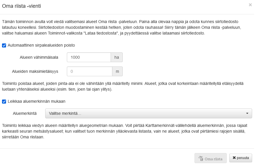Click the Alueiden maksimietäisyys label

click(x=35, y=71)
